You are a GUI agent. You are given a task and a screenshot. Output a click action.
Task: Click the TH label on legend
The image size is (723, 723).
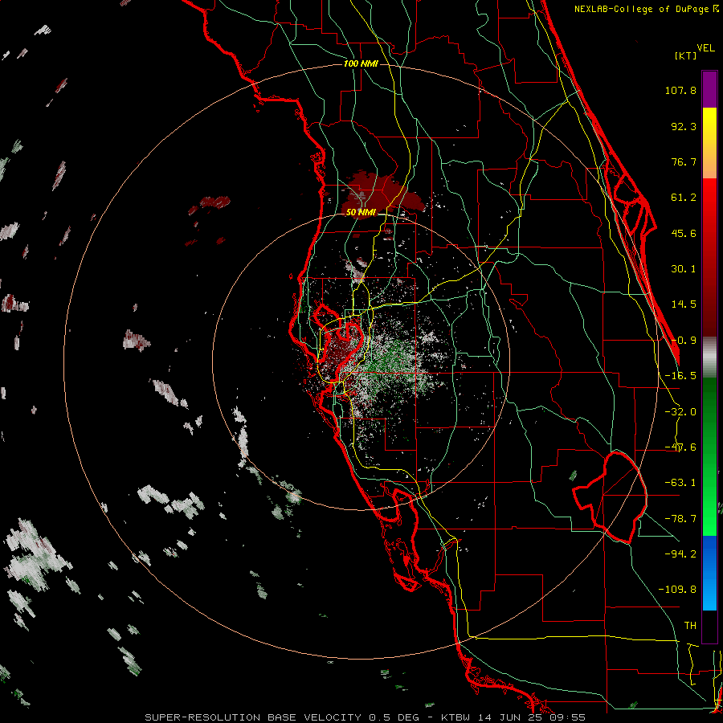coord(690,626)
